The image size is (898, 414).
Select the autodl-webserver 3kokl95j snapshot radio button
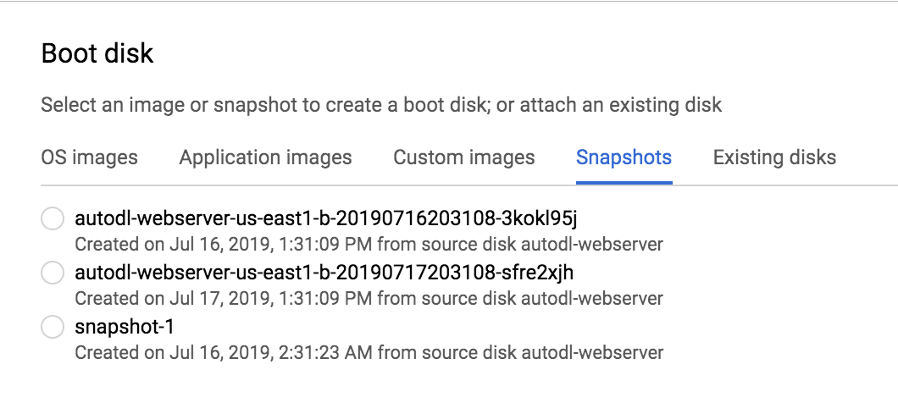(53, 218)
